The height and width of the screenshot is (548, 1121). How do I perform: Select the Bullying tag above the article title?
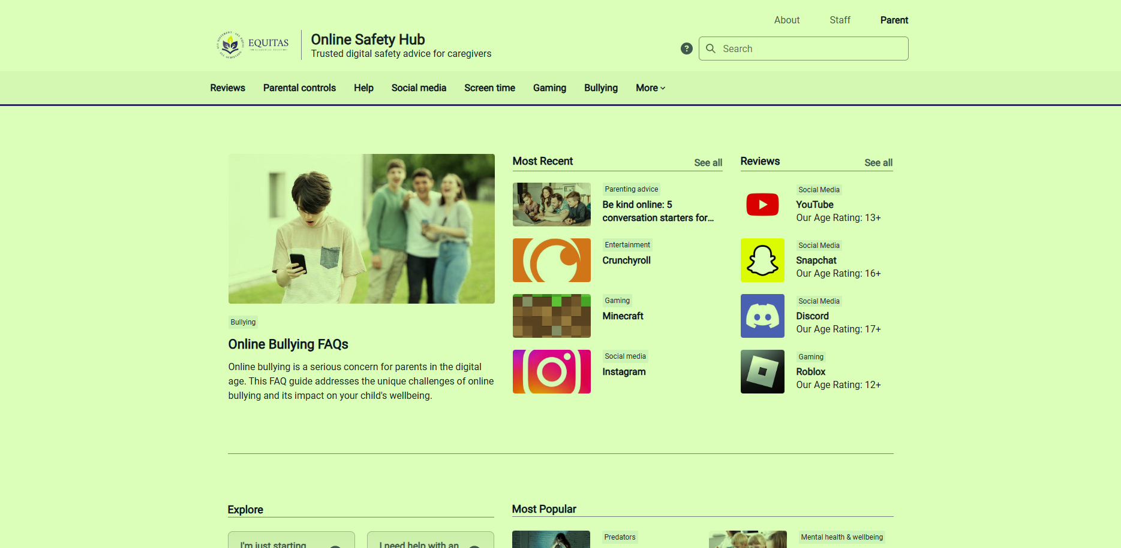click(x=243, y=322)
